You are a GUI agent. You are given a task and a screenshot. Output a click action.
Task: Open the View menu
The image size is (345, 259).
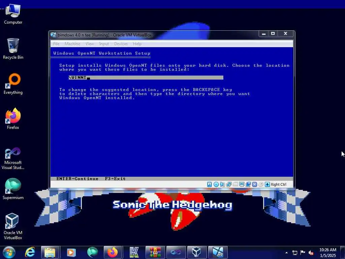pos(90,44)
